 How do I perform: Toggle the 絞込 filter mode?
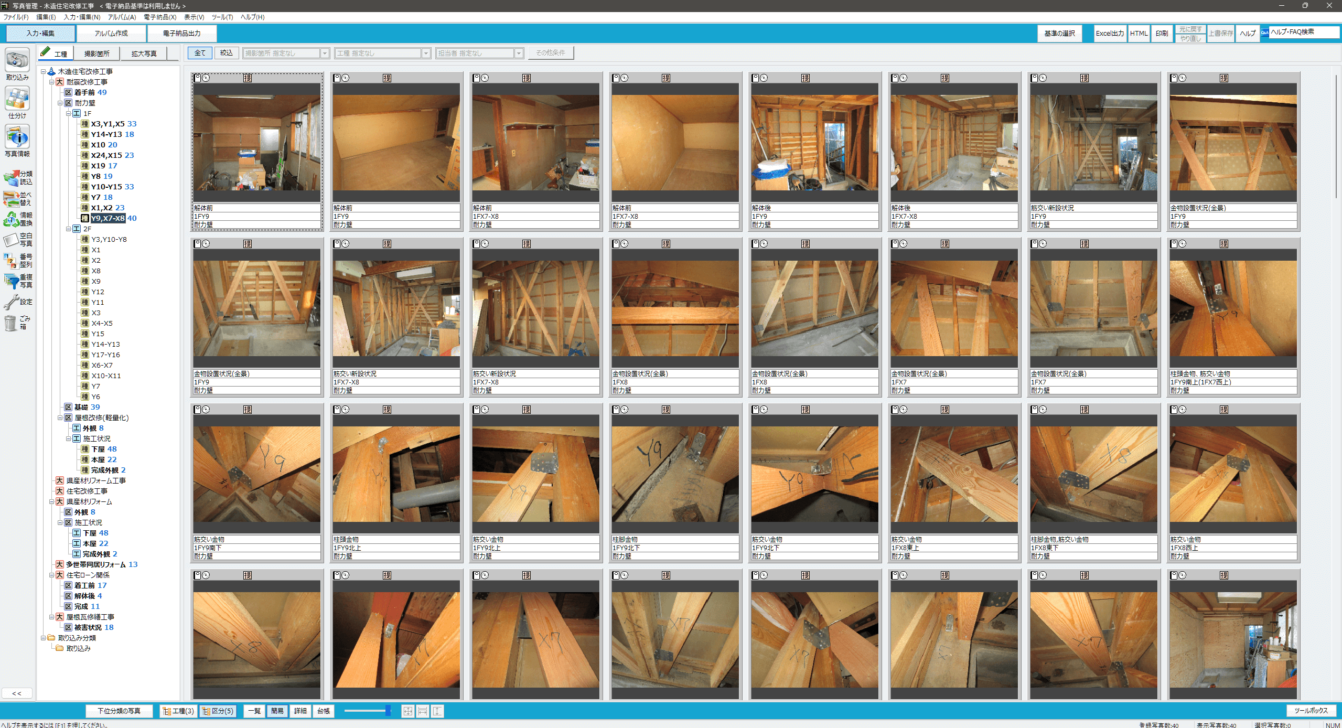click(x=226, y=53)
